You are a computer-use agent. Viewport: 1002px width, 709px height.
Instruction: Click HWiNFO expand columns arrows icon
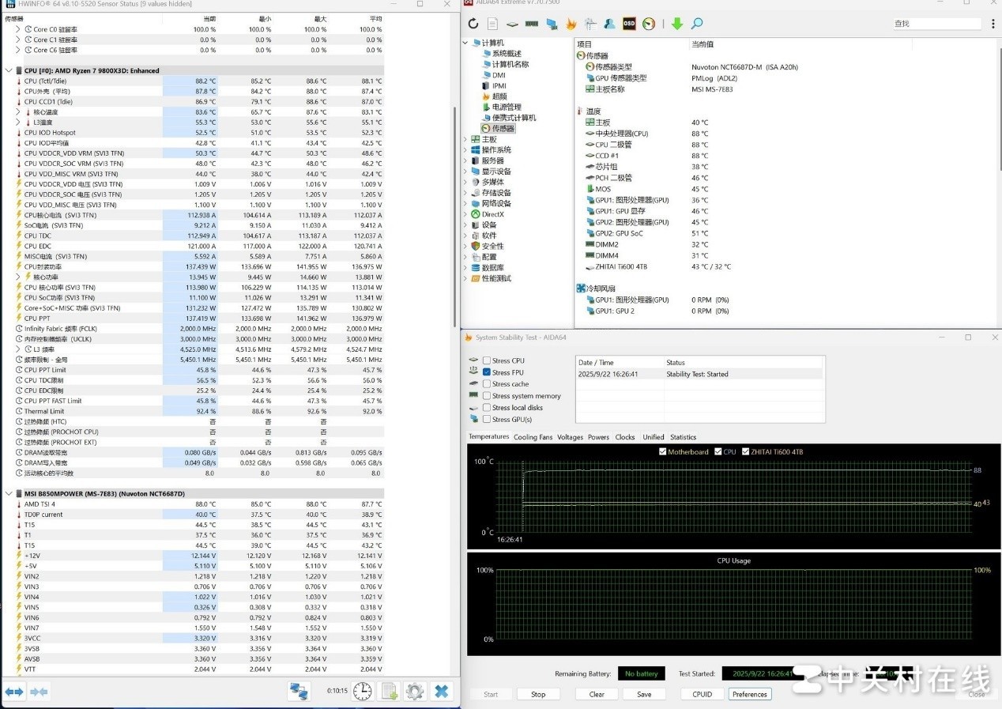click(14, 692)
